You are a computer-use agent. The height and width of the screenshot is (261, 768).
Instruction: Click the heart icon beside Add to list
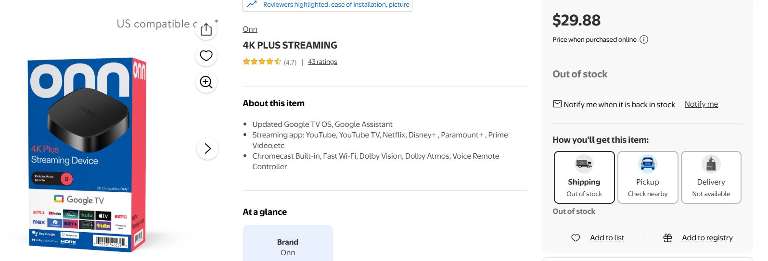576,237
